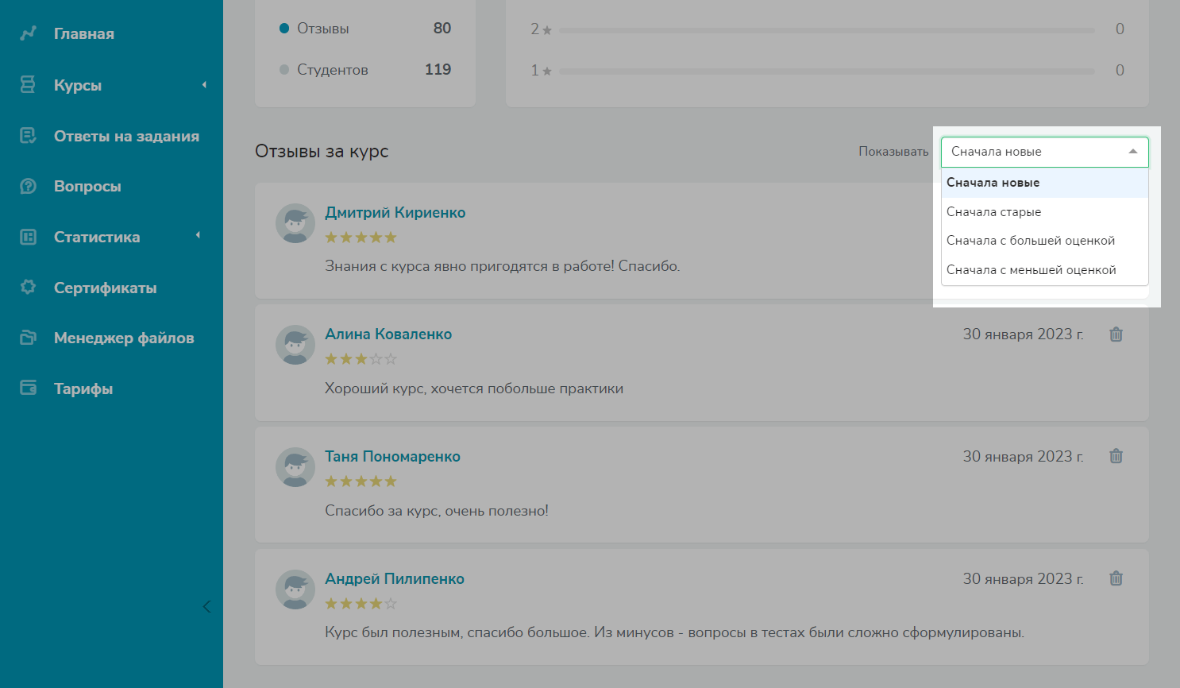Viewport: 1180px width, 688px height.
Task: Click the Главная sidebar icon
Action: click(29, 33)
